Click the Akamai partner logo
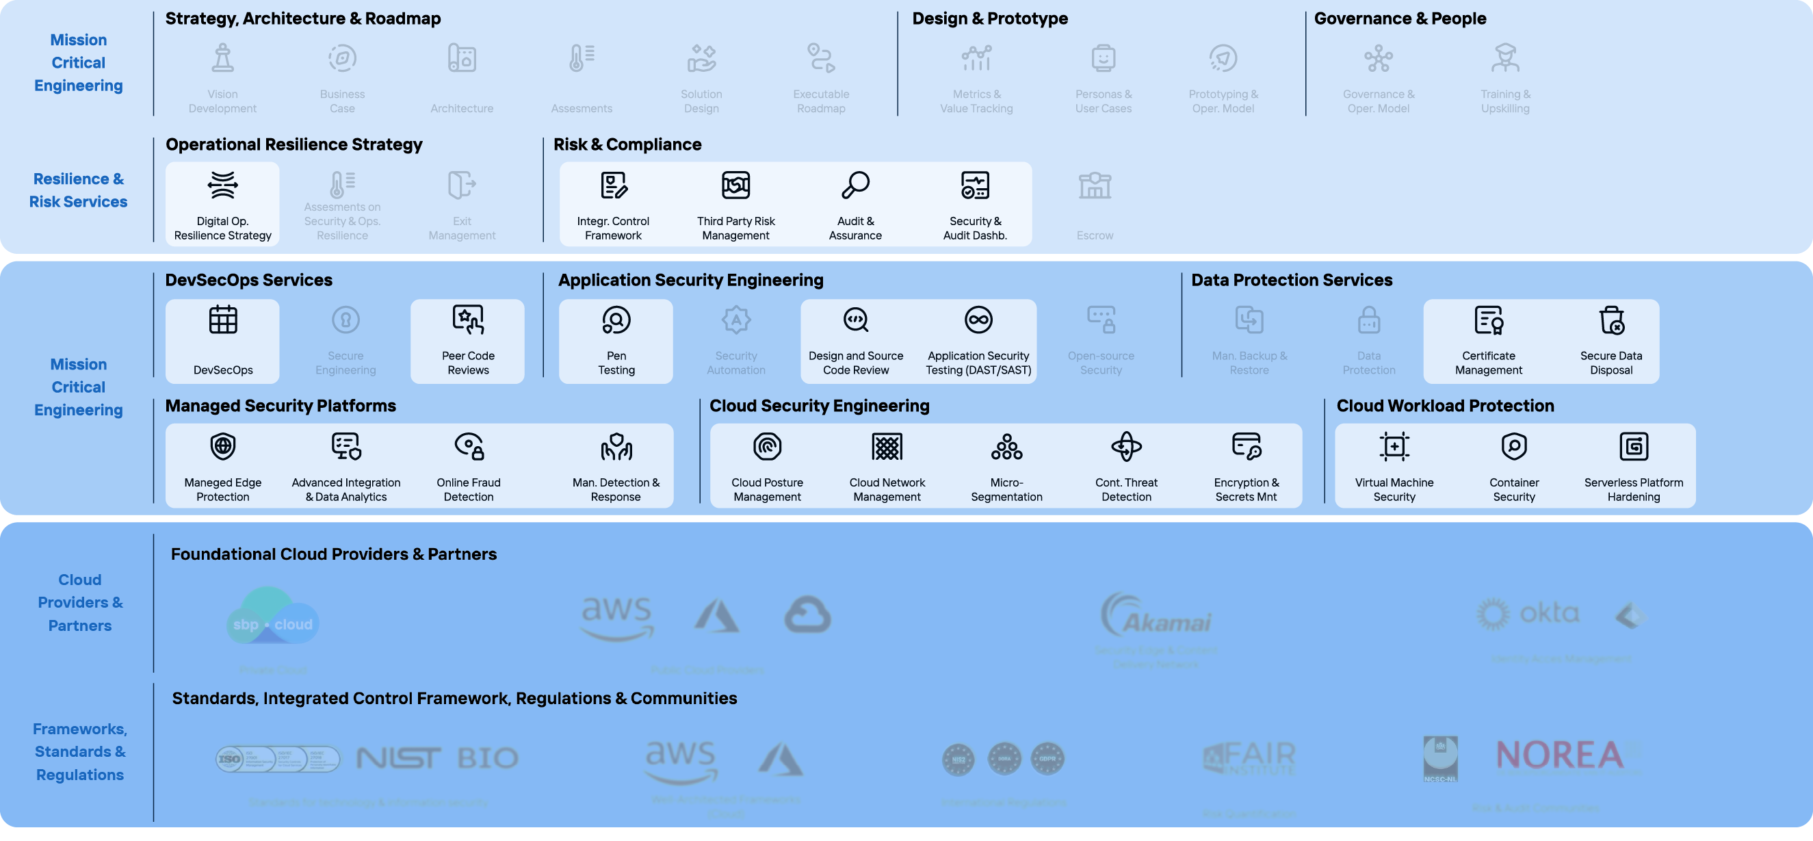1813x841 pixels. (x=1156, y=615)
